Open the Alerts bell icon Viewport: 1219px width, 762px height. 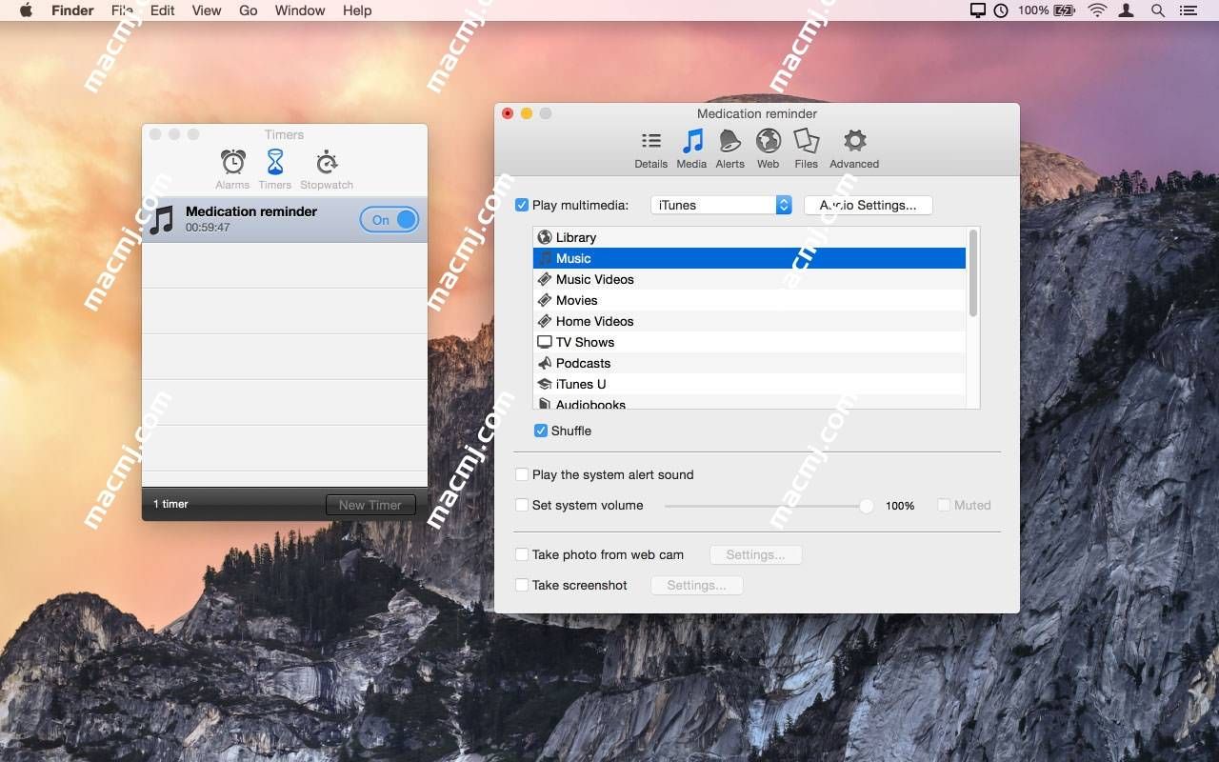729,141
